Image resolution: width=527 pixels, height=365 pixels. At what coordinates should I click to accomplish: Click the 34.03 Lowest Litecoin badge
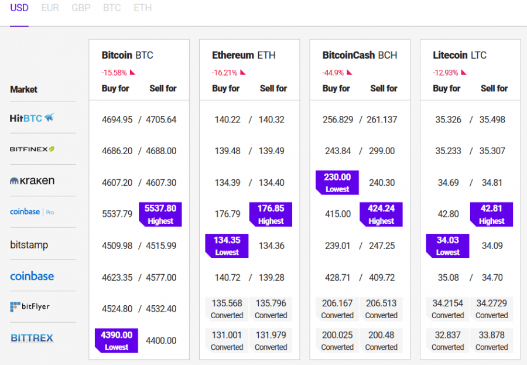pyautogui.click(x=447, y=245)
